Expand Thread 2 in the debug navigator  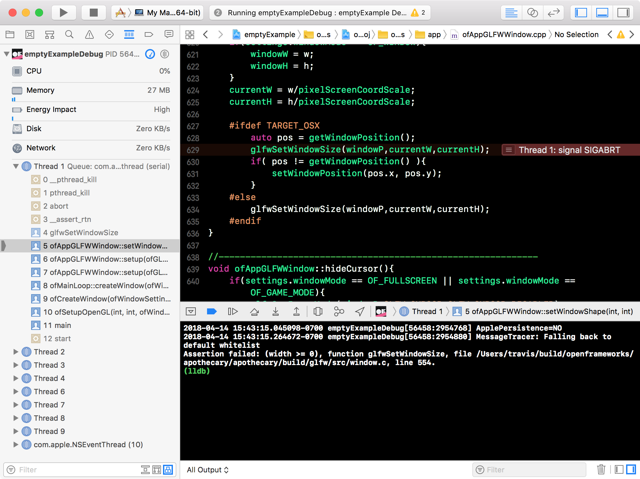click(16, 352)
